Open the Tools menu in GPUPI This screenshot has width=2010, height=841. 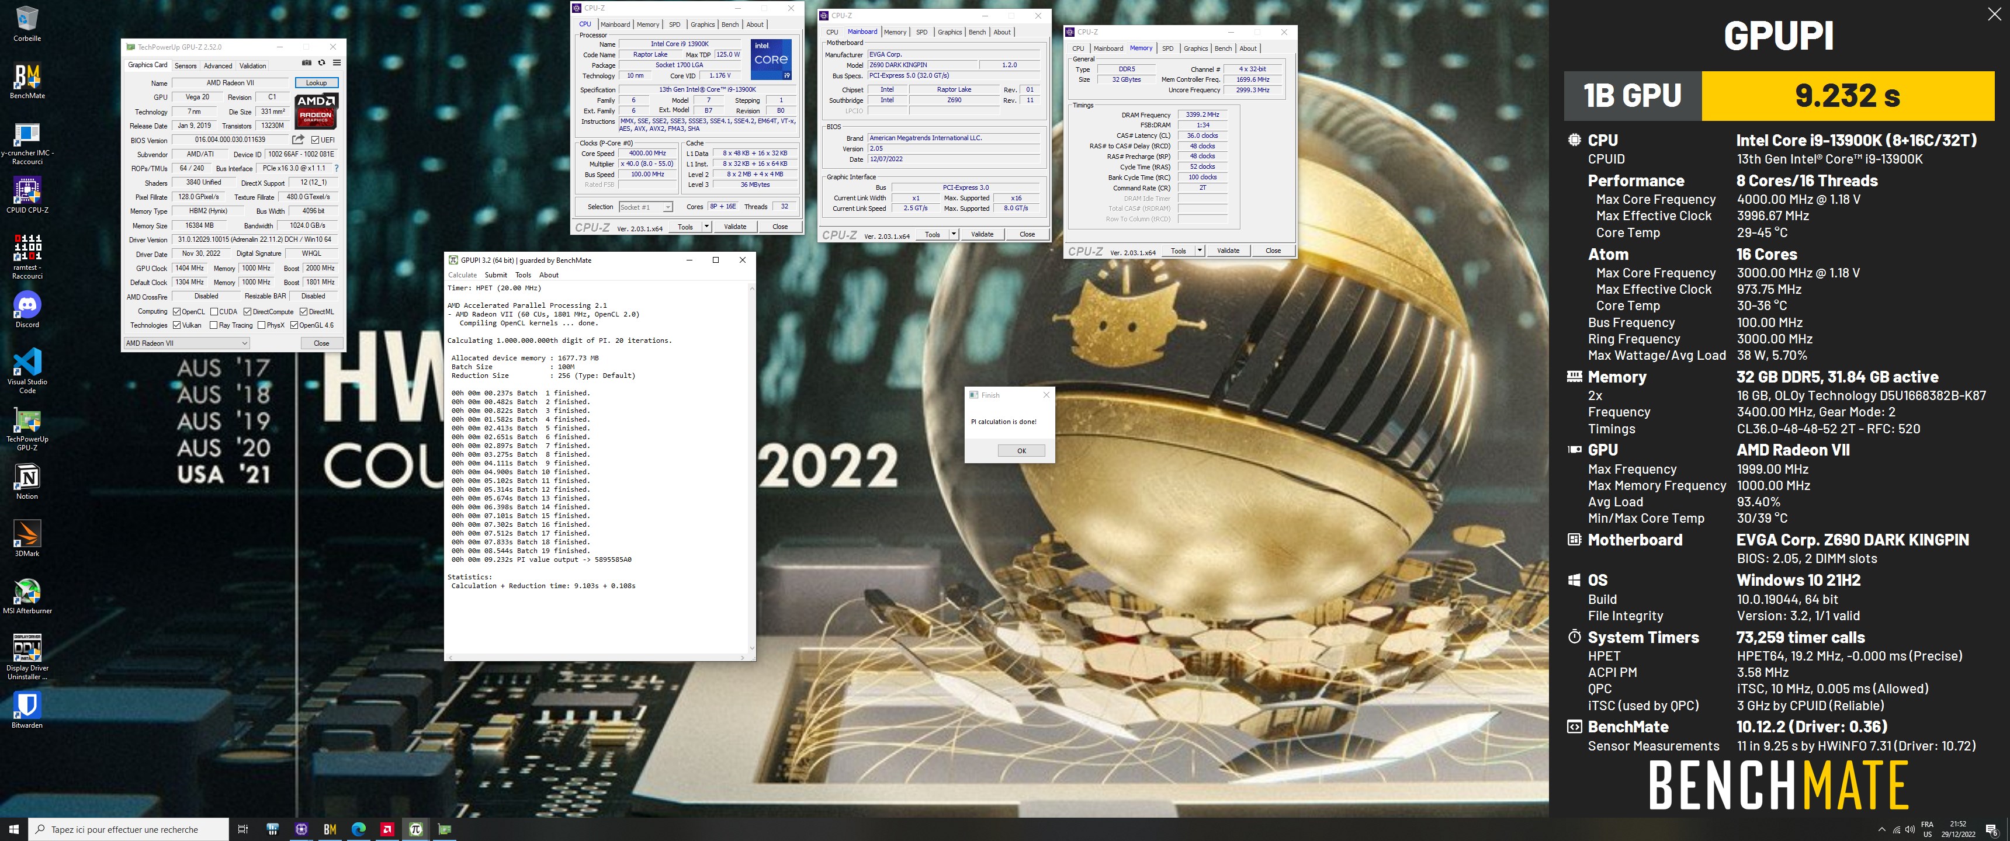(523, 274)
